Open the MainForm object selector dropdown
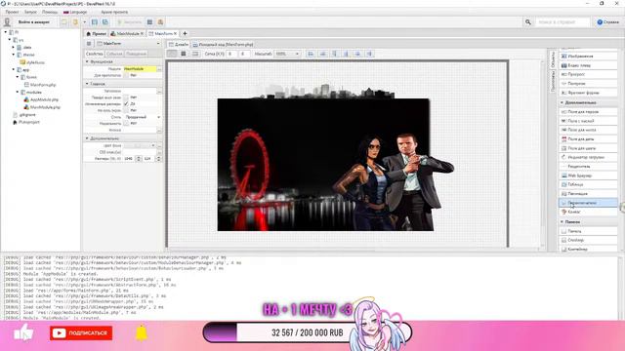Image resolution: width=625 pixels, height=351 pixels. 128,43
